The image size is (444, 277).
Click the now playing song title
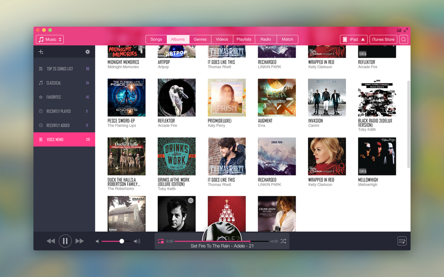click(222, 246)
